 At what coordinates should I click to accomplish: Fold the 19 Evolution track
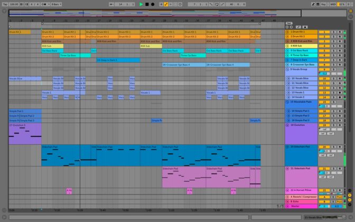tap(287, 125)
